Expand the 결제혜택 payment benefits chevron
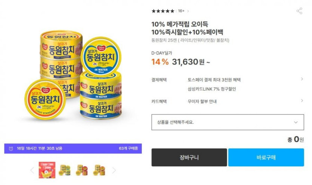 [302, 79]
